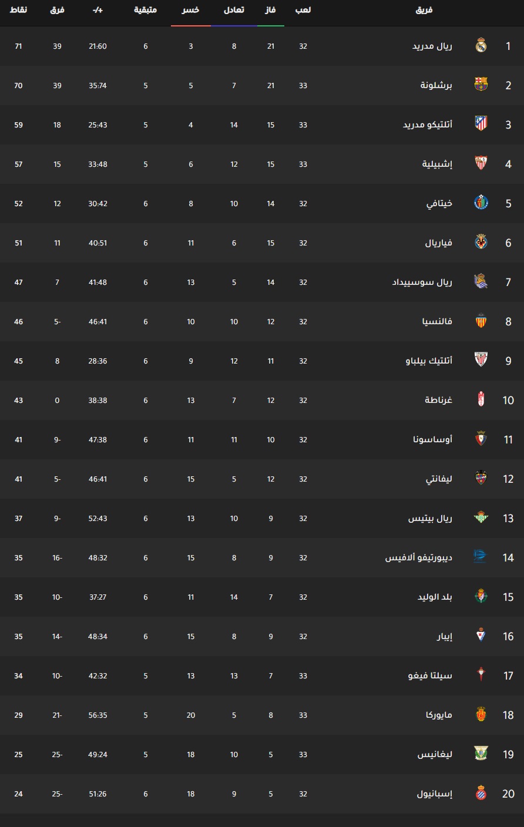Screen dimensions: 524x827
Task: Open the غرناطة team link
Action: 439,400
